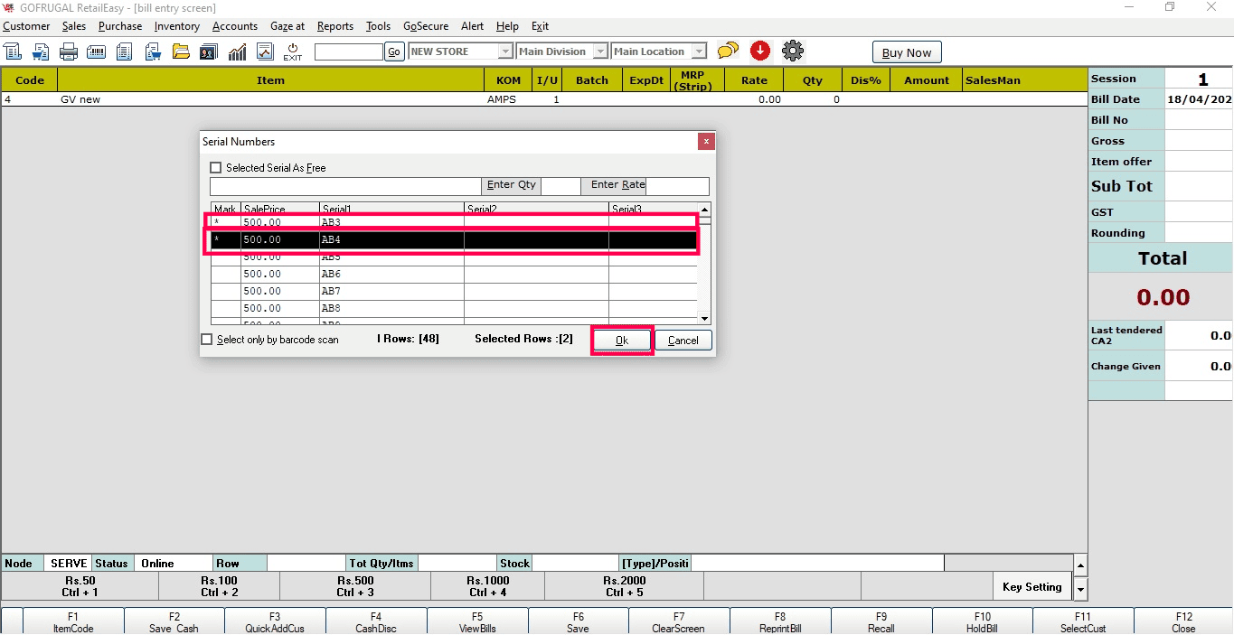The image size is (1234, 635).
Task: Open the Help menu
Action: click(508, 26)
